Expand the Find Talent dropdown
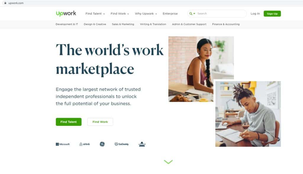The width and height of the screenshot is (303, 174). 95,14
